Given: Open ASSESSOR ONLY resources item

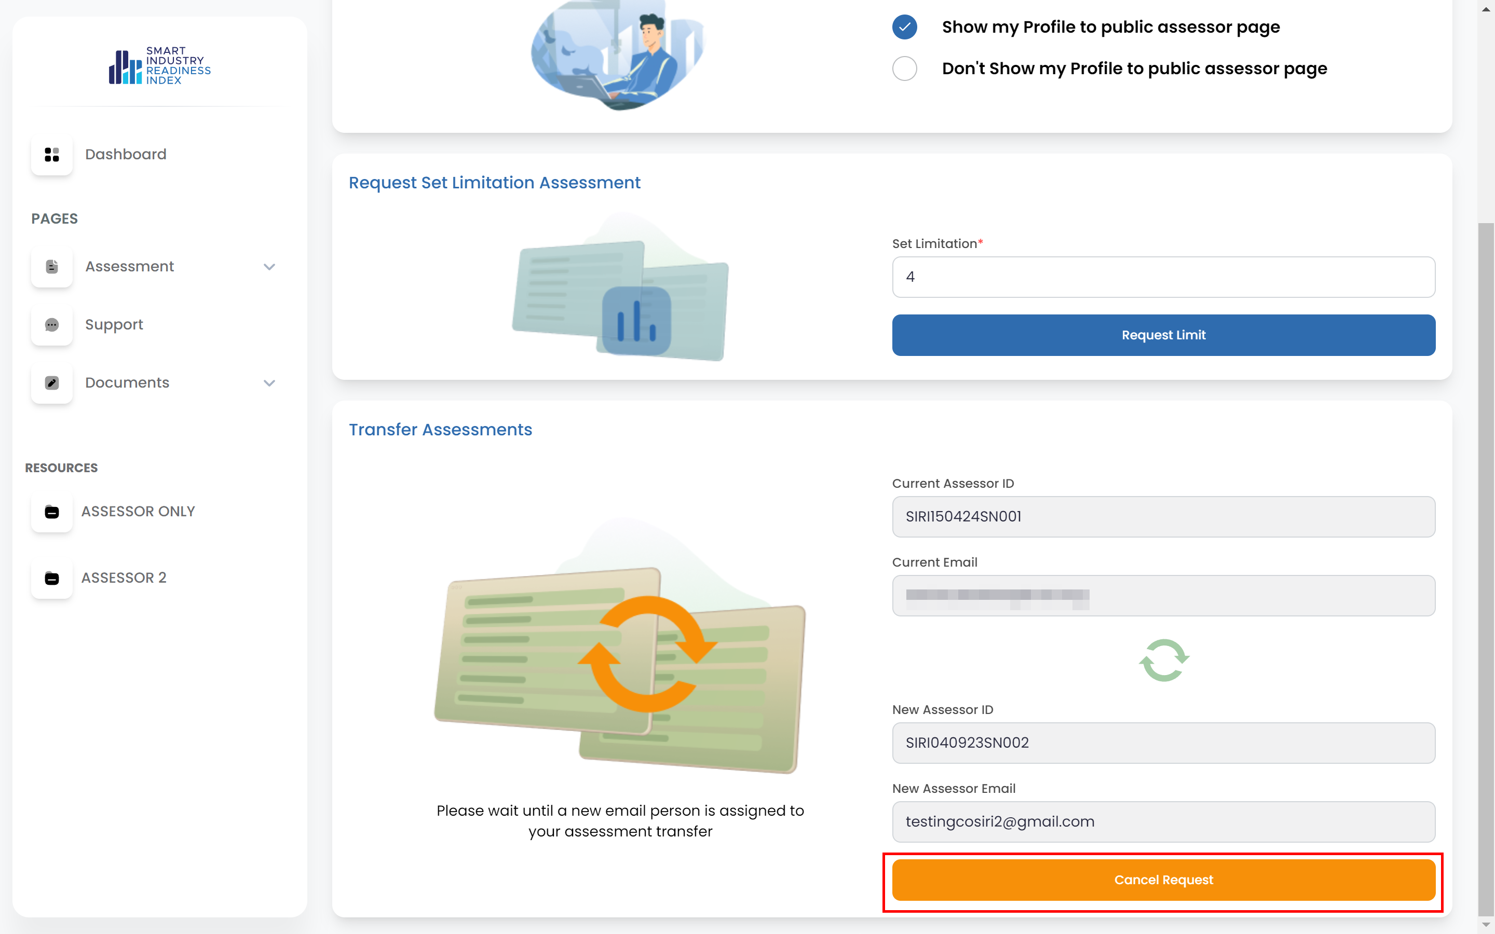Looking at the screenshot, I should (x=139, y=512).
